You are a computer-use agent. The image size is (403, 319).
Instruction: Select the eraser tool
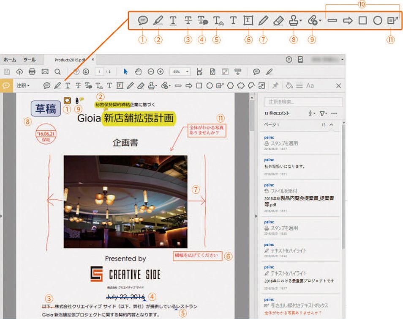pyautogui.click(x=141, y=85)
